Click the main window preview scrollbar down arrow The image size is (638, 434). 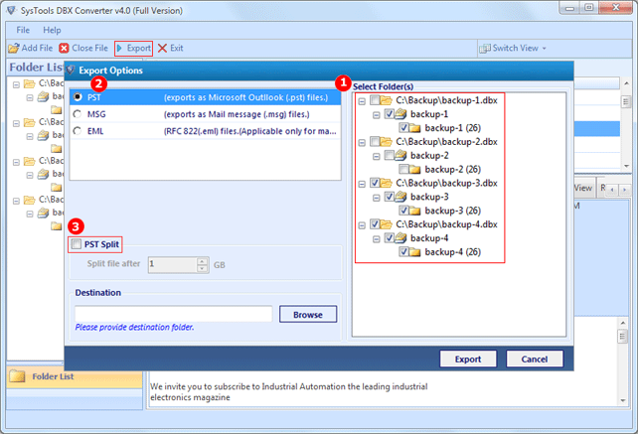[x=622, y=400]
